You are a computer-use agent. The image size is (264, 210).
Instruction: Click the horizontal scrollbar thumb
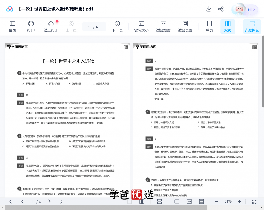(106, 208)
